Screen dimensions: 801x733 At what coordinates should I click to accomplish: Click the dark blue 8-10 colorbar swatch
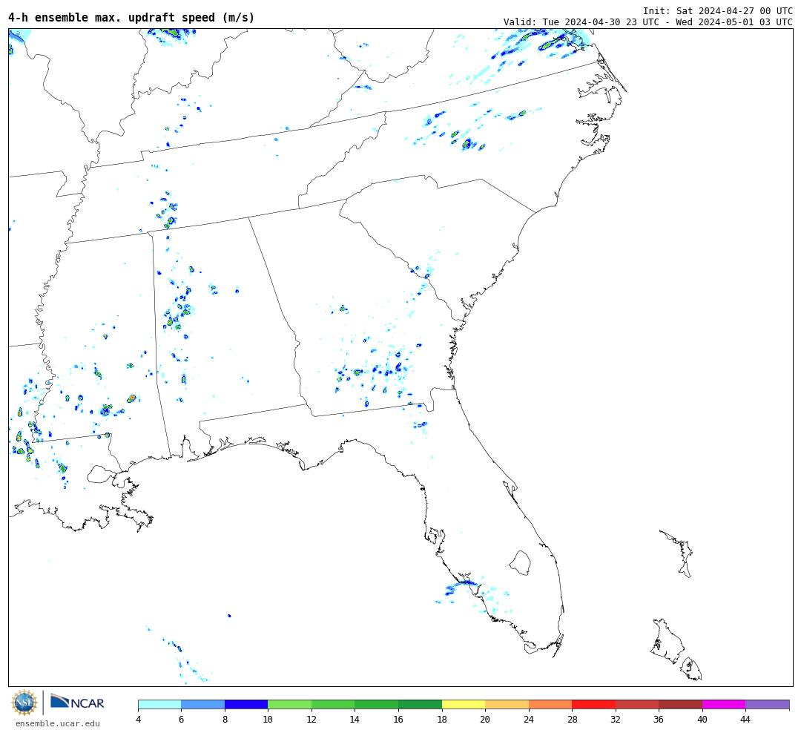[x=246, y=704]
